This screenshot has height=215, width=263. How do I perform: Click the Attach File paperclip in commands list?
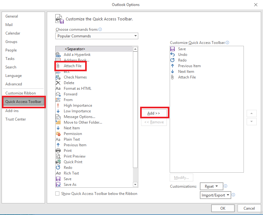click(x=58, y=66)
